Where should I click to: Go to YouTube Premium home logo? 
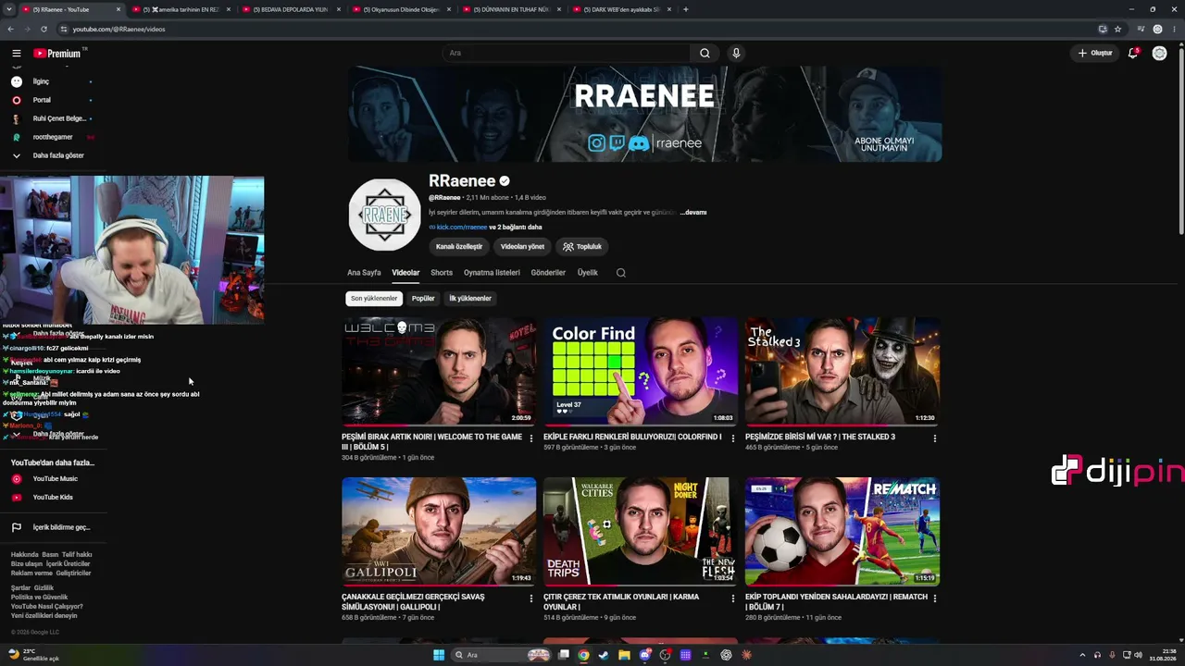tap(58, 54)
